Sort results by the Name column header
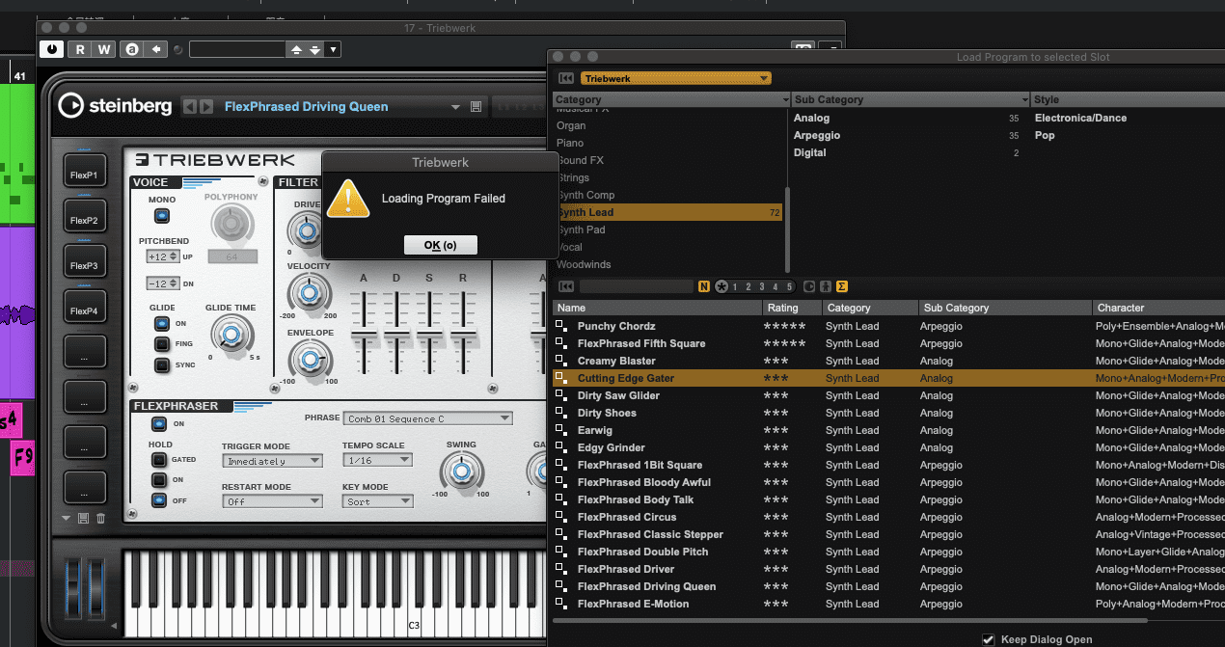1225x647 pixels. tap(657, 308)
